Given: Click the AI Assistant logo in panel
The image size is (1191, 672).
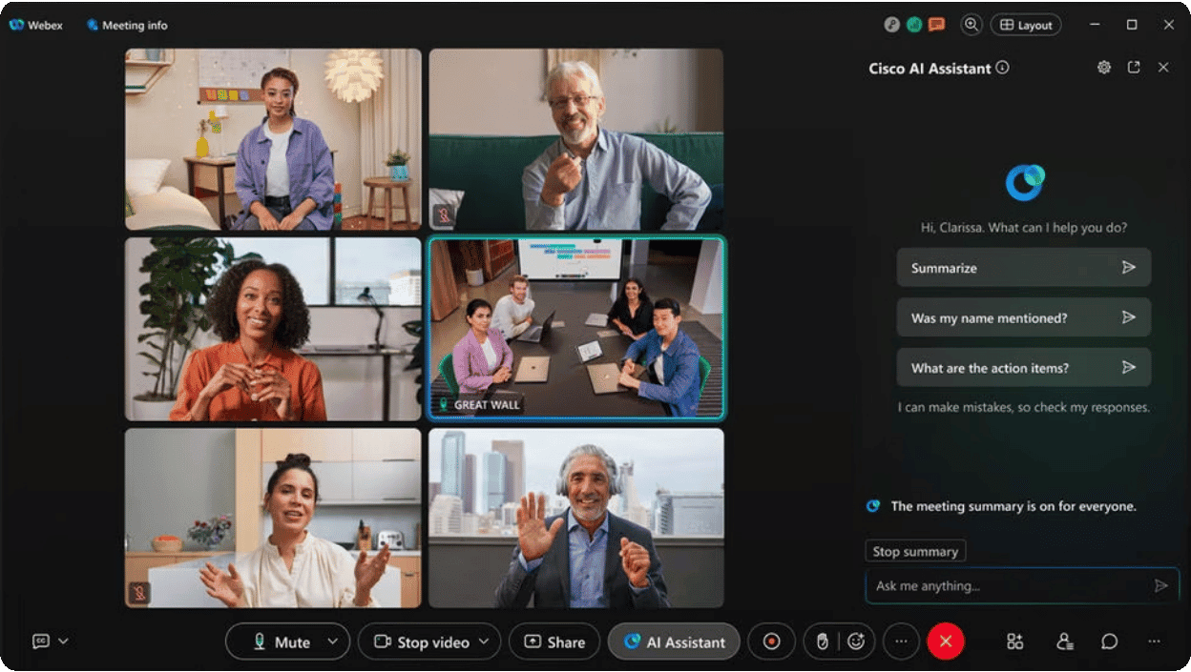Looking at the screenshot, I should [x=1025, y=182].
